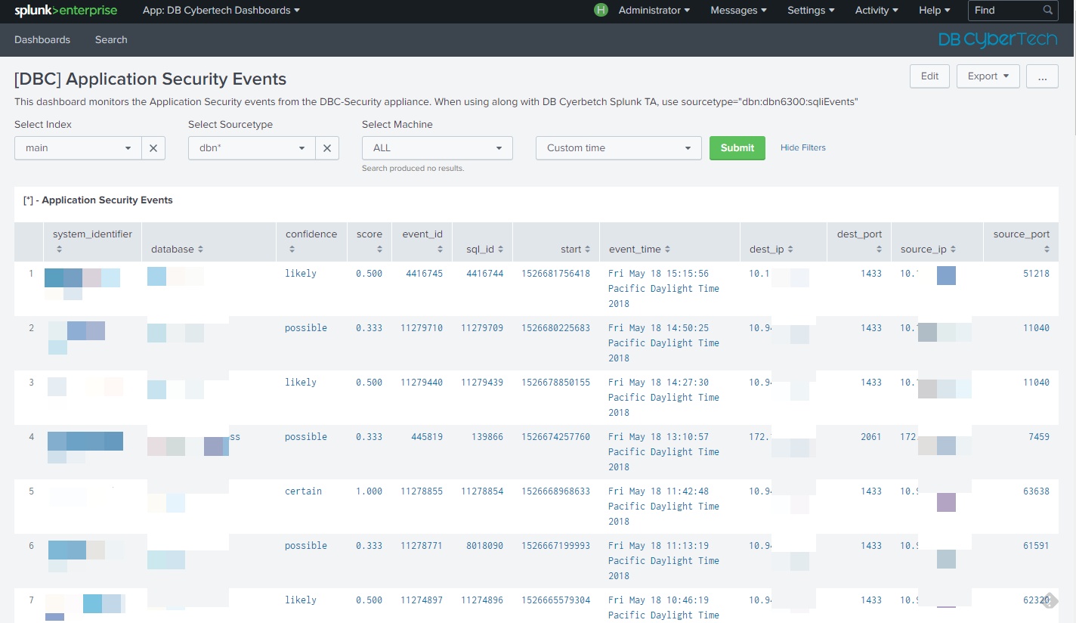The image size is (1076, 623).
Task: Sort the dest_port column
Action: tap(879, 249)
